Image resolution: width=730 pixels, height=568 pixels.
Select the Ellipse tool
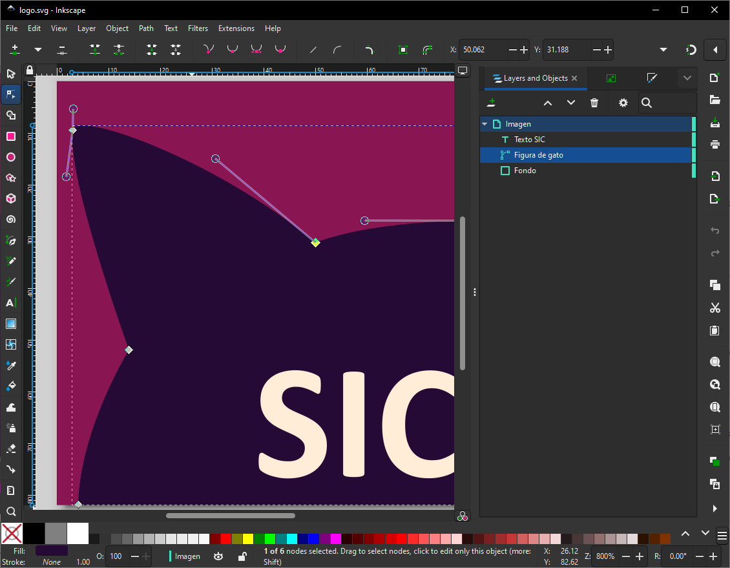10,157
